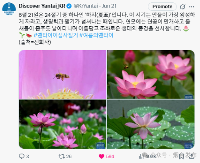200x163 pixels.
Task: Open the two pink lotus blossoms photo
Action: pyautogui.click(x=151, y=74)
